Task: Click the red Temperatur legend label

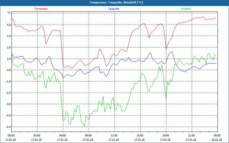Action: [x=41, y=9]
